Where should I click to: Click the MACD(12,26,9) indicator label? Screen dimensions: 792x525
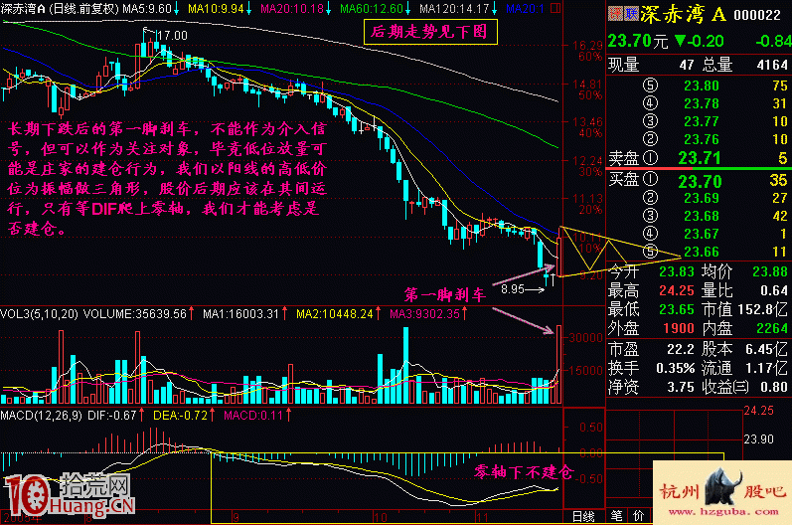click(x=42, y=416)
